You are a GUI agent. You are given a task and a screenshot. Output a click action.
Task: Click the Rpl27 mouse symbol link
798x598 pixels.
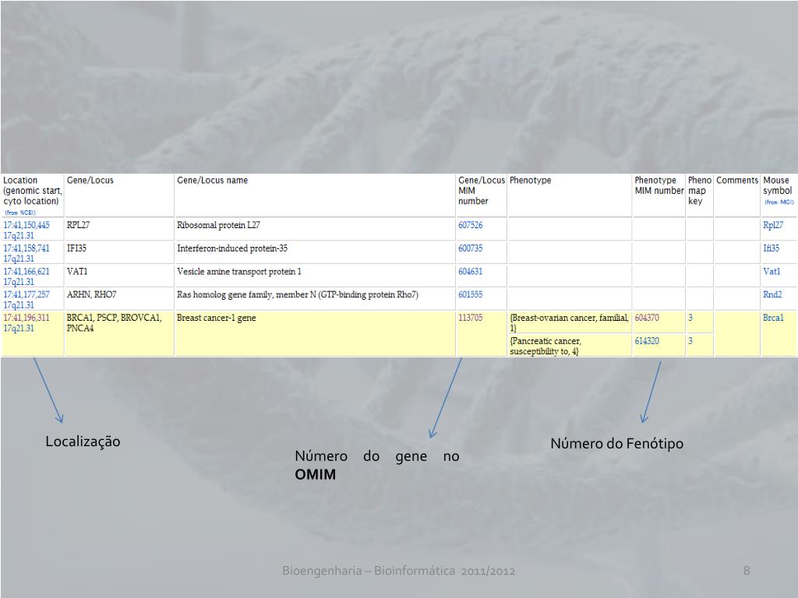(772, 225)
